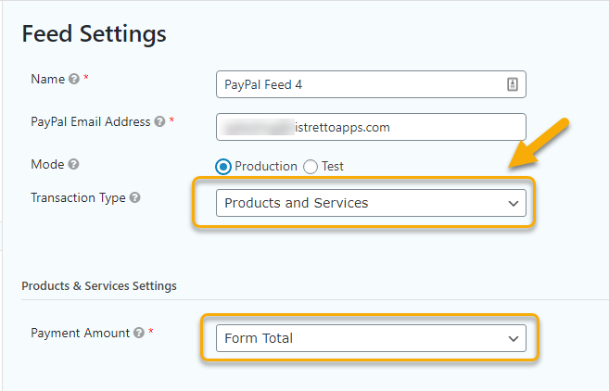Click into the PayPal email address field
609x391 pixels.
(x=371, y=127)
